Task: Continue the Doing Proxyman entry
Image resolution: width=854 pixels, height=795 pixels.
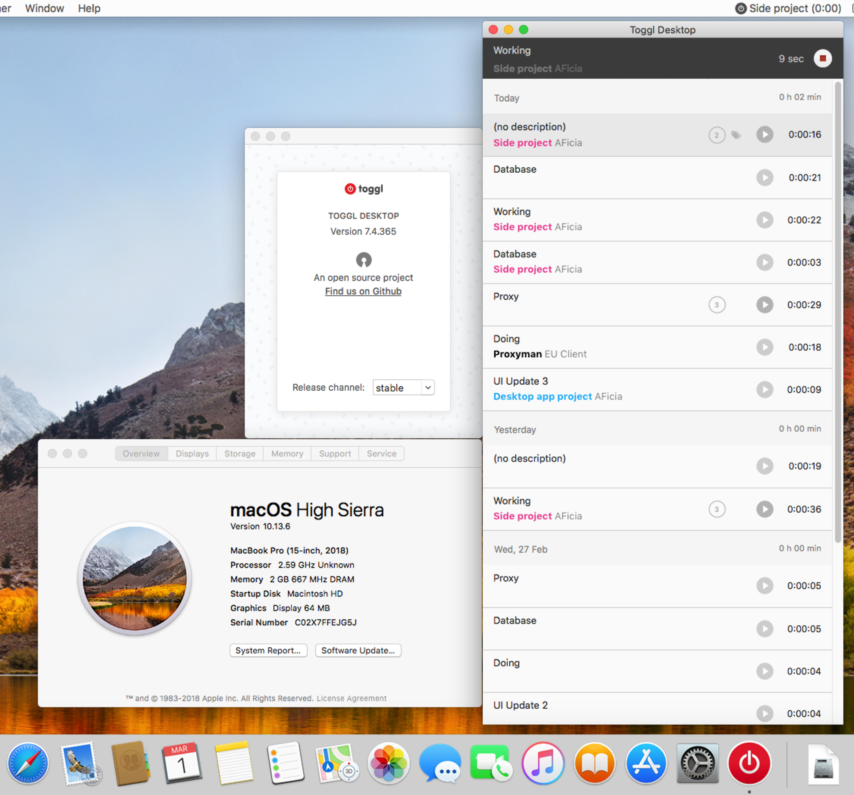Action: coord(765,347)
